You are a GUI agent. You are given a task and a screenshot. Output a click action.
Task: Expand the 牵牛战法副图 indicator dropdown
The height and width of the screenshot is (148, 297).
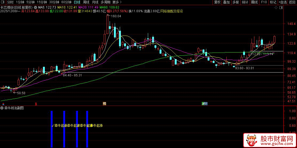2,108
